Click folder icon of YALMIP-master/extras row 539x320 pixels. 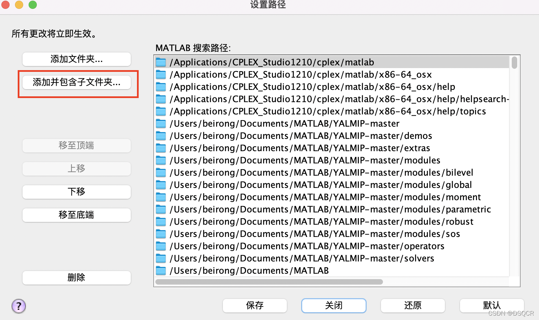tap(161, 148)
